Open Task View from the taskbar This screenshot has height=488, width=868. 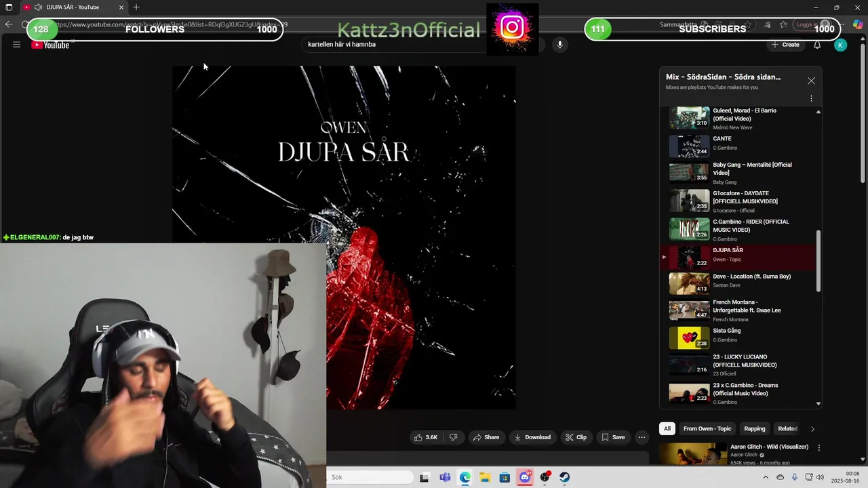tap(424, 478)
